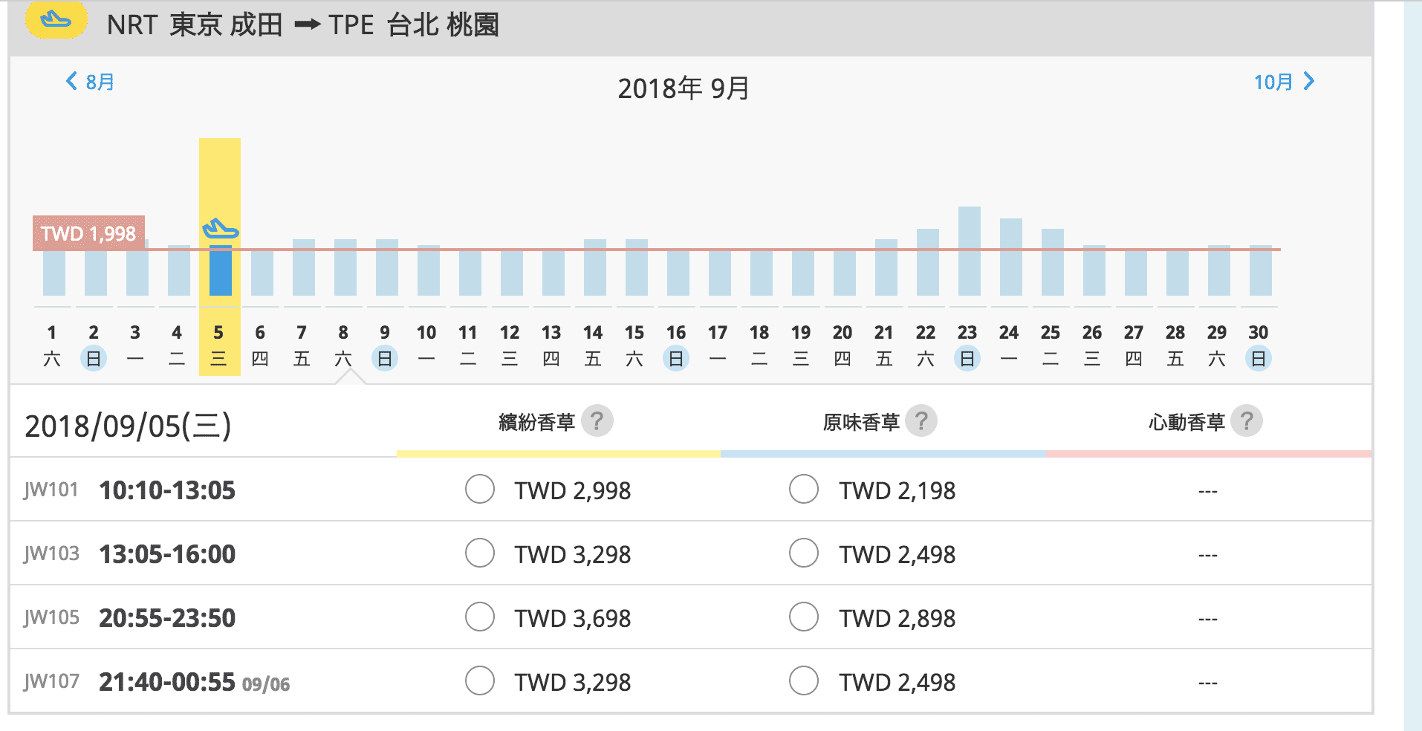Pick September 8 on the calendar

[343, 345]
